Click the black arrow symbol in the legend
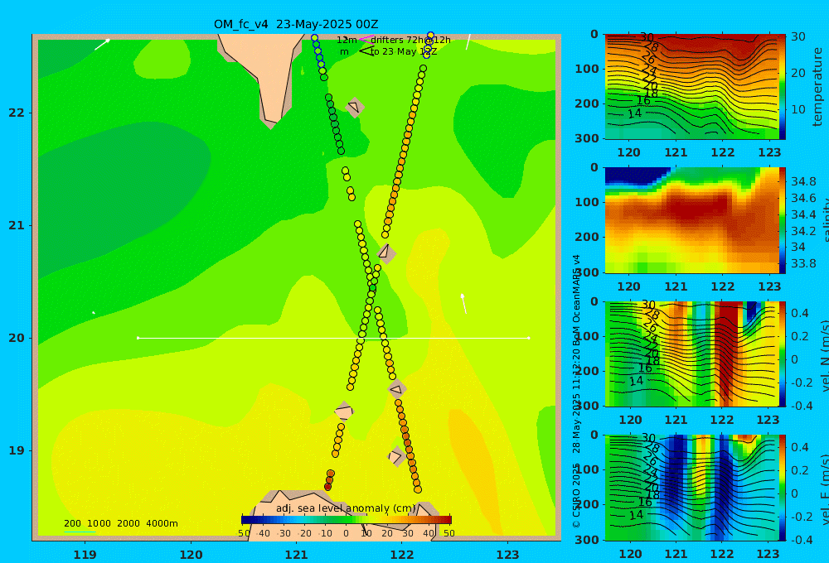 pyautogui.click(x=366, y=51)
